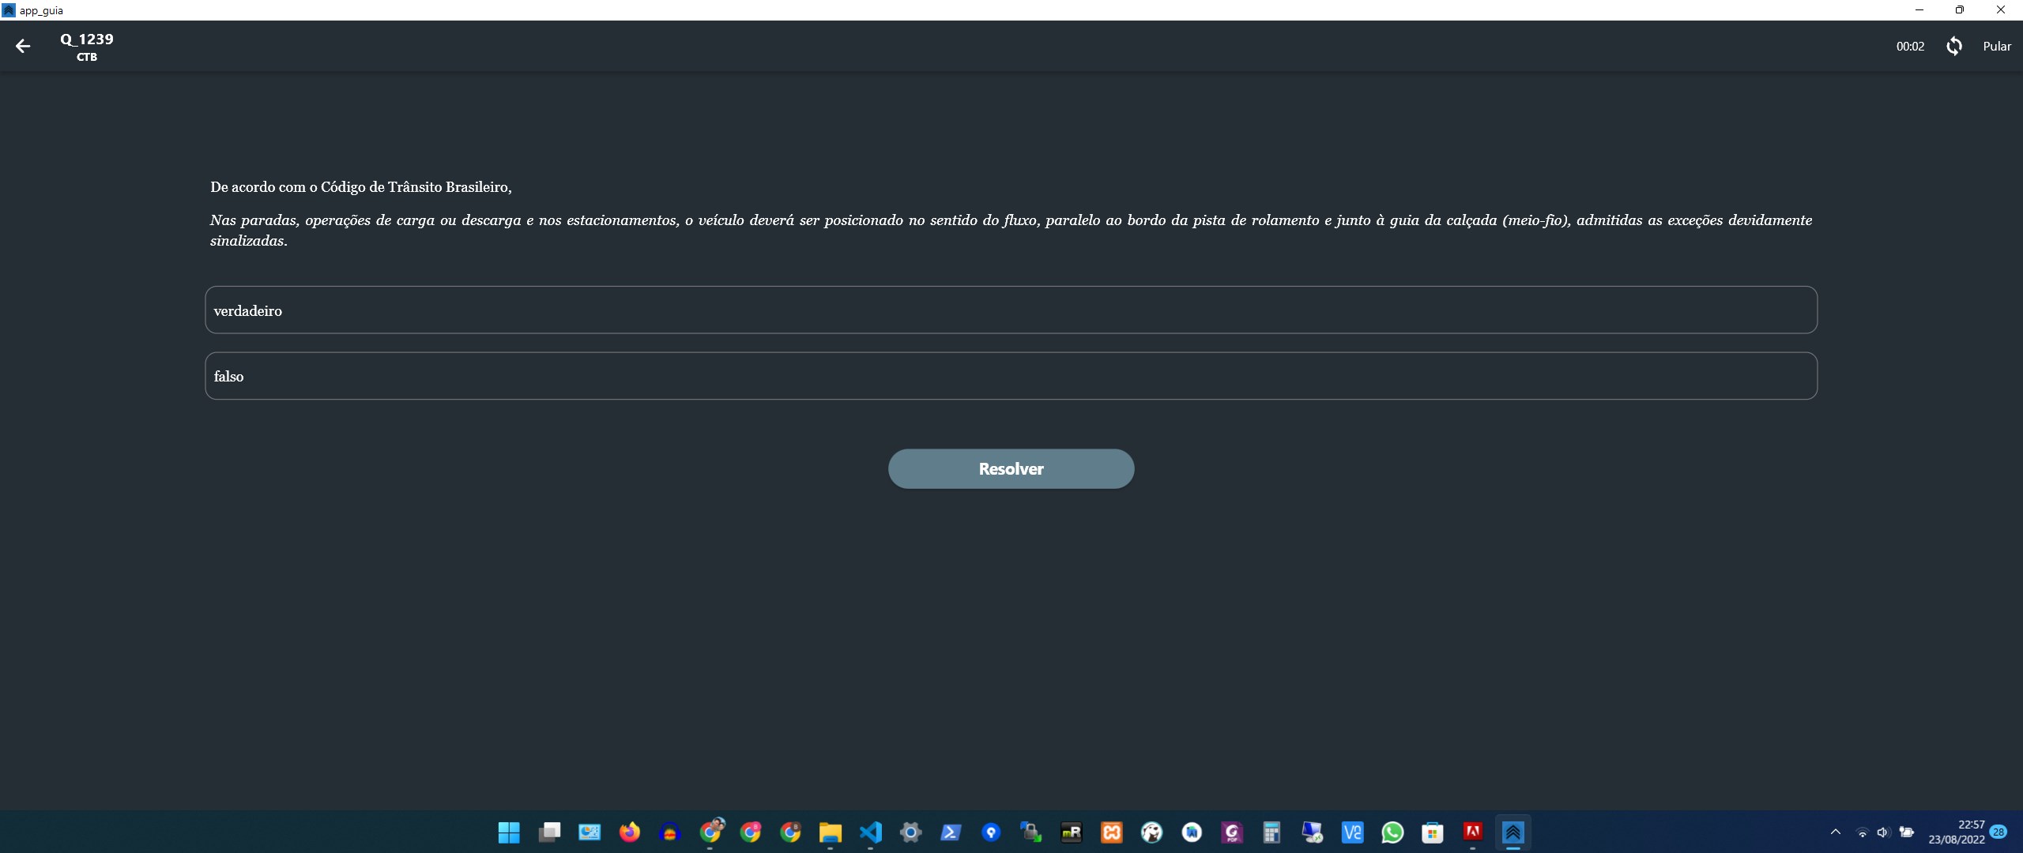Choose the falso answer option
Image resolution: width=2023 pixels, height=853 pixels.
pos(1011,376)
